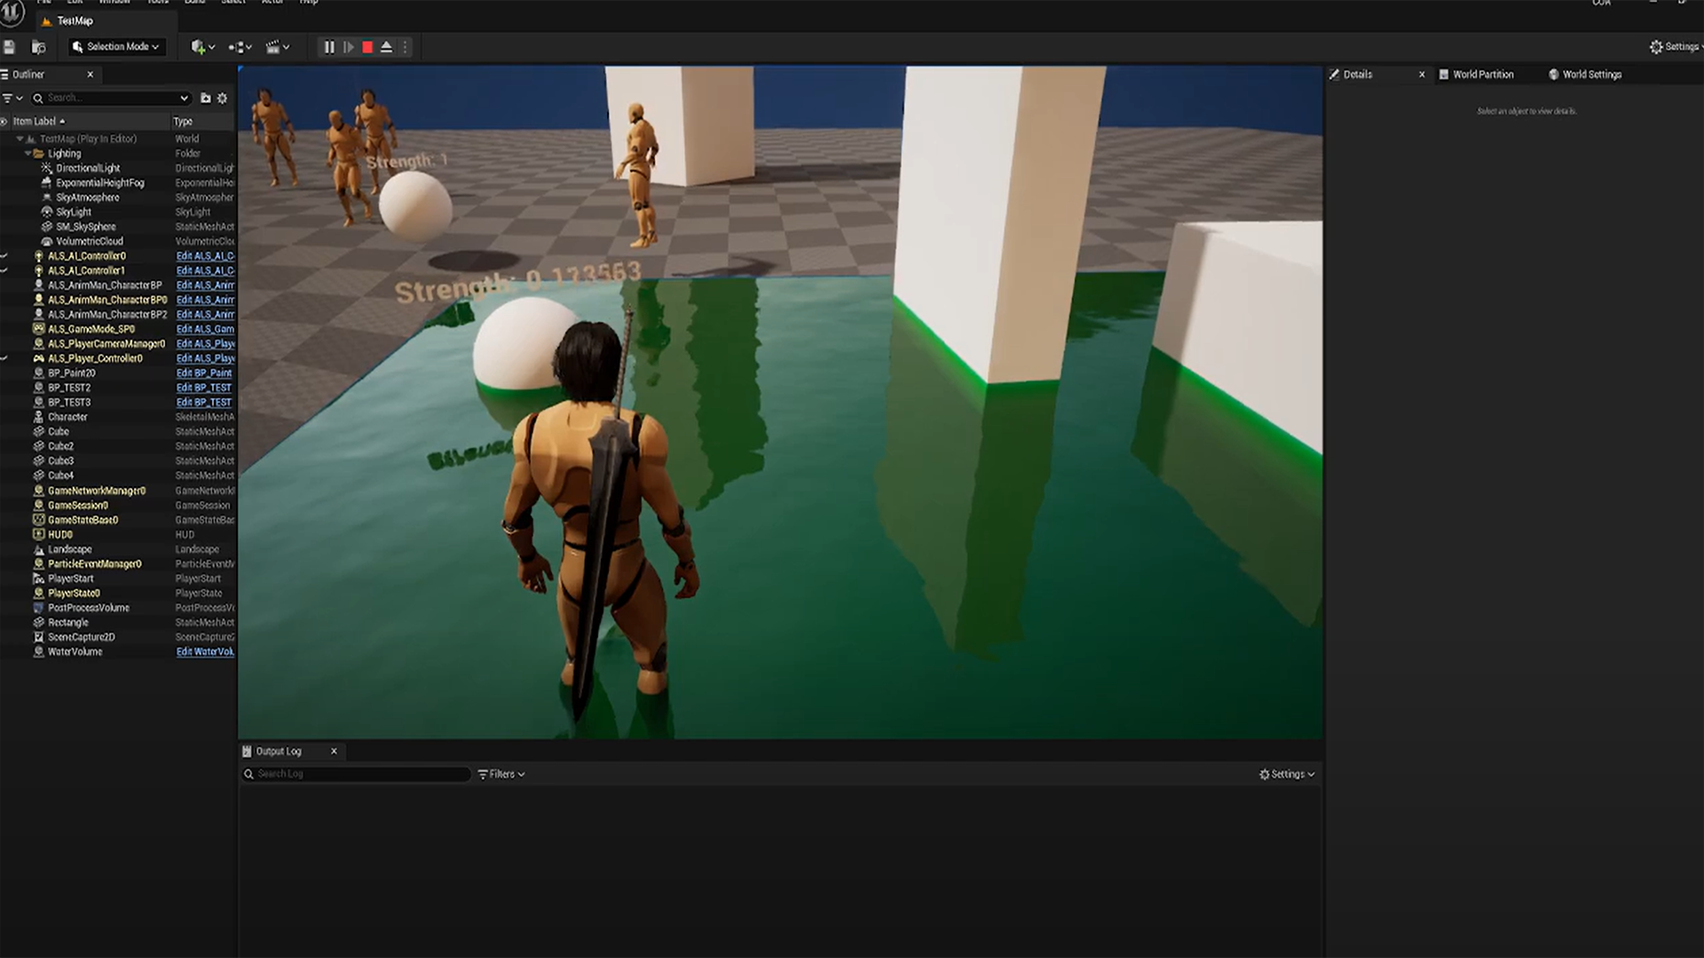Advance a single frame with the step icon
1704x958 pixels.
pos(349,47)
